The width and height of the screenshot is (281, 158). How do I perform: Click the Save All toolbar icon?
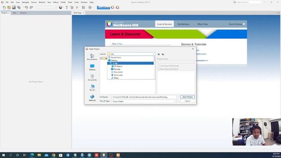19,7
